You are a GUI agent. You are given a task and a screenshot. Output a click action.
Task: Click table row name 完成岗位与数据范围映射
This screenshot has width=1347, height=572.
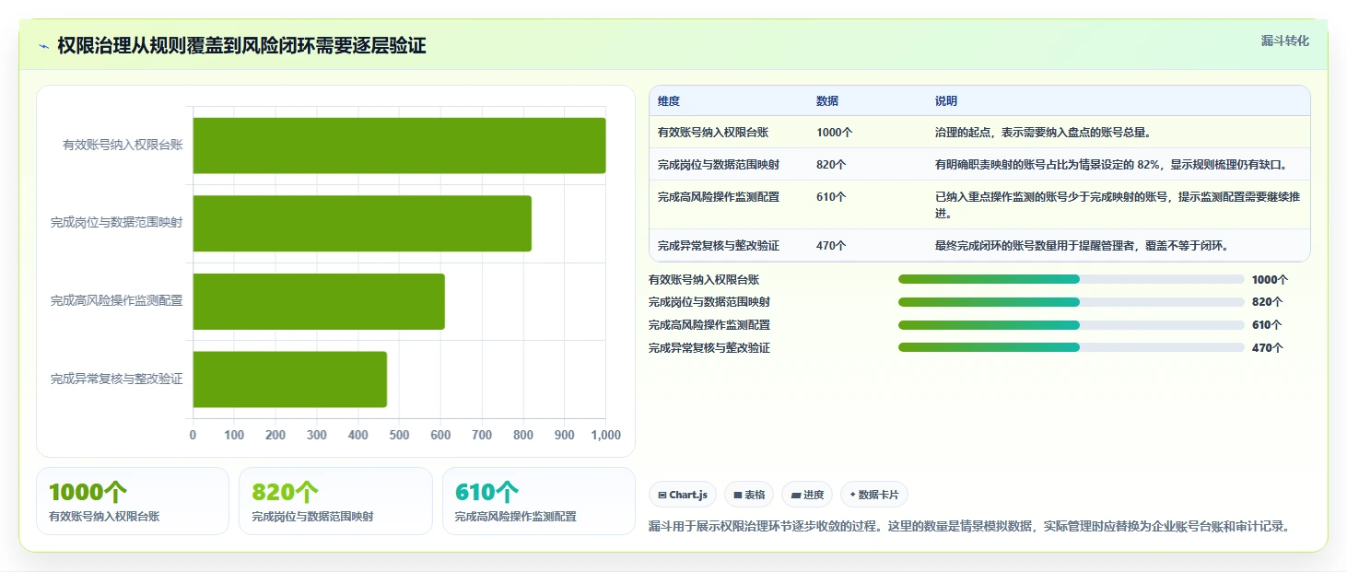(x=719, y=165)
